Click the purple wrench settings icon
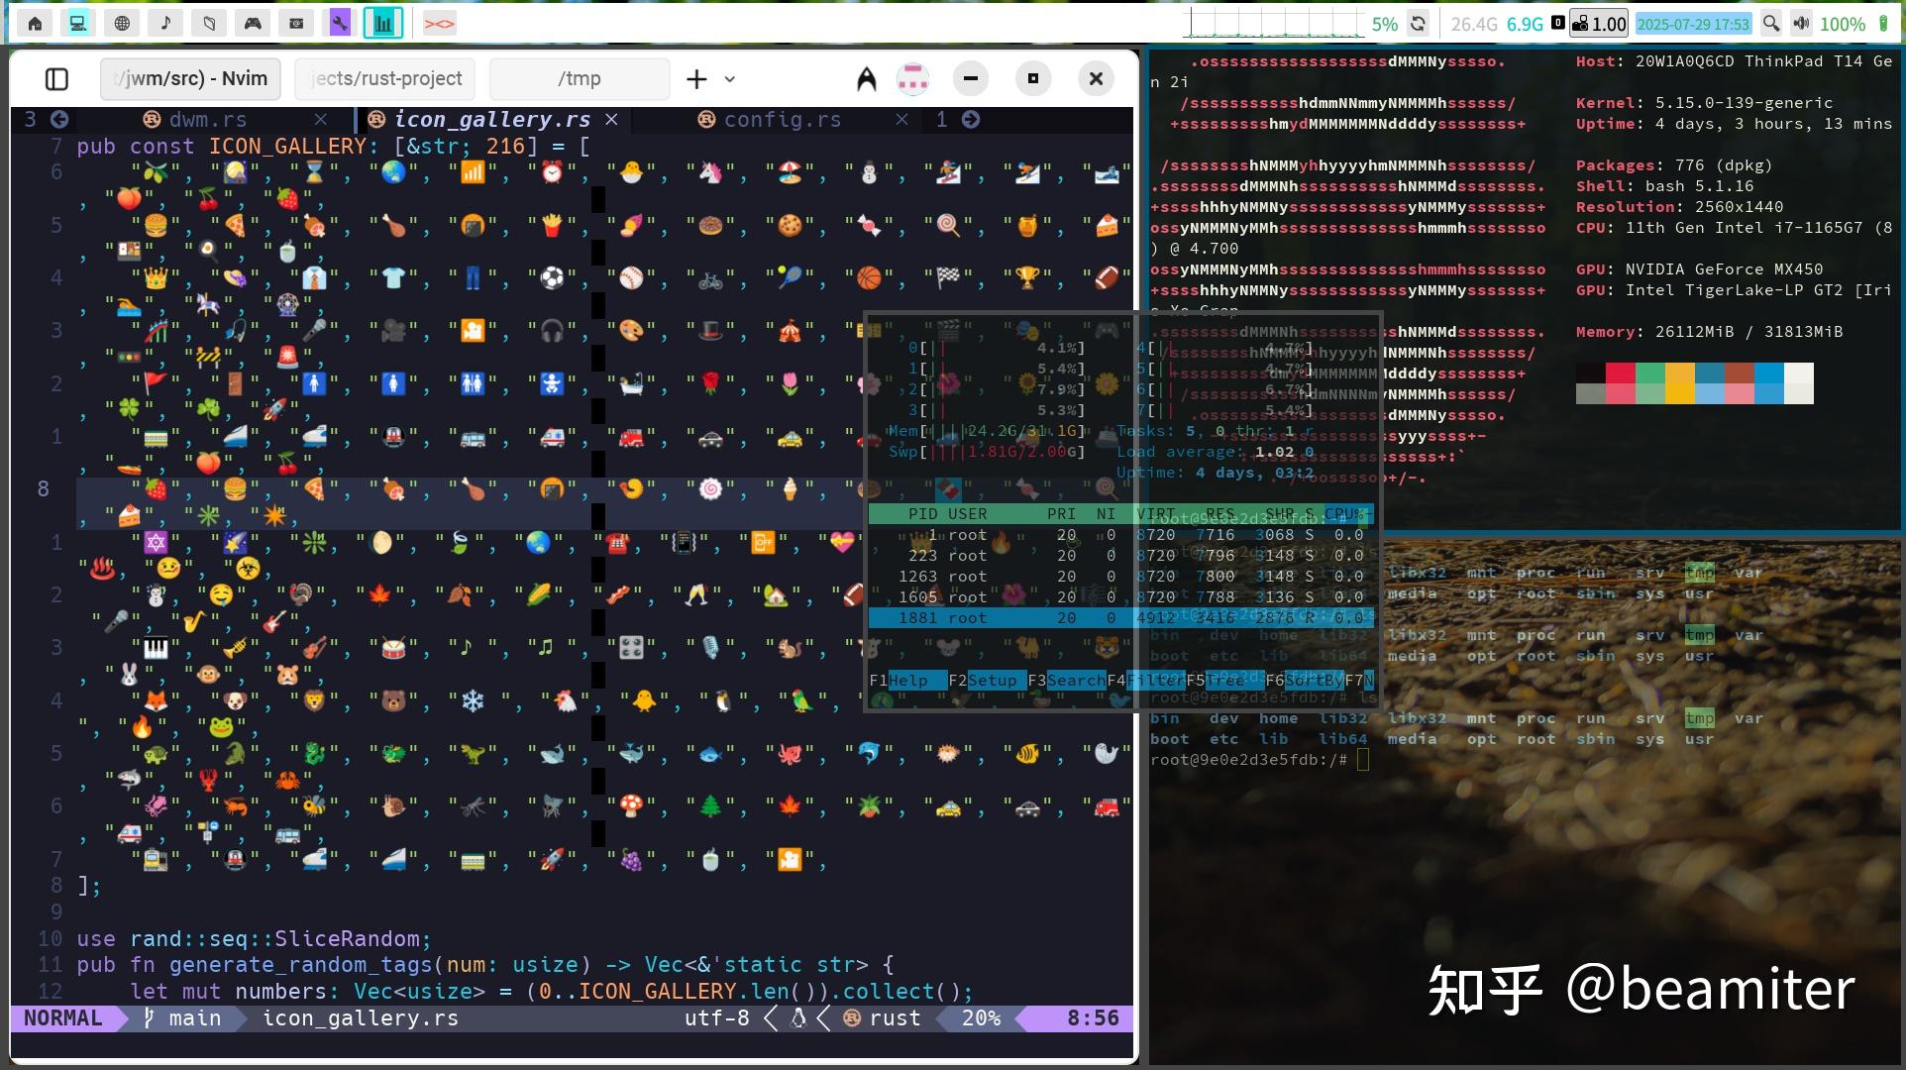The width and height of the screenshot is (1906, 1070). [340, 22]
